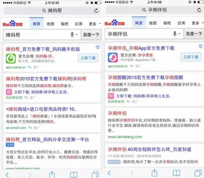Open 孕期伴侣 40周全程陪伴 百度知道 result
Viewport: 204px width, 178px height.
149,149
